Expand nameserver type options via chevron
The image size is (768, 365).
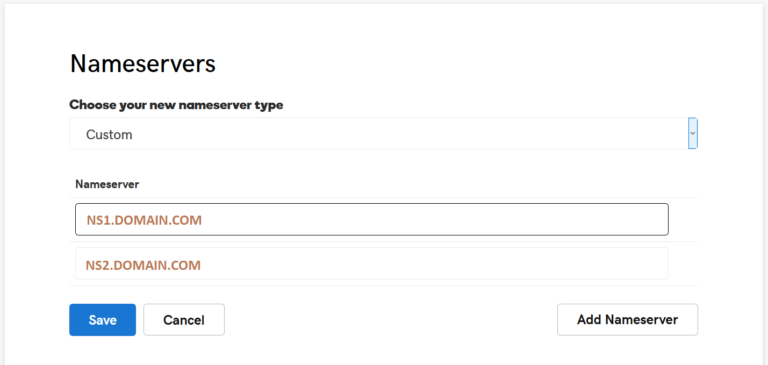[693, 133]
